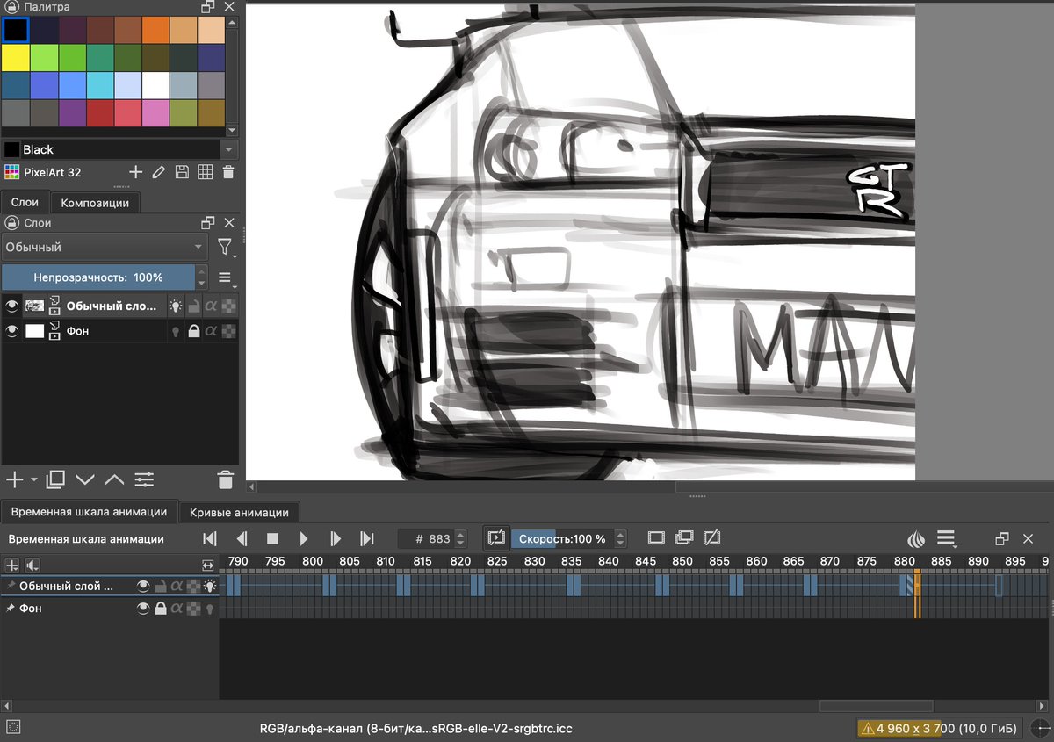Go to the next frame

point(336,538)
